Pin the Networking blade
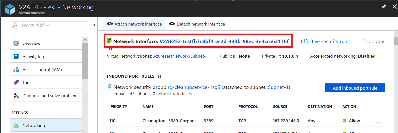 pos(384,7)
